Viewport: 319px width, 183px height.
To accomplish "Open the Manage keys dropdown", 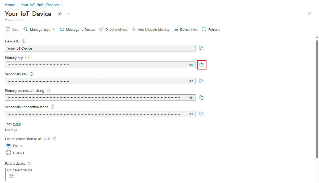I will [x=39, y=29].
